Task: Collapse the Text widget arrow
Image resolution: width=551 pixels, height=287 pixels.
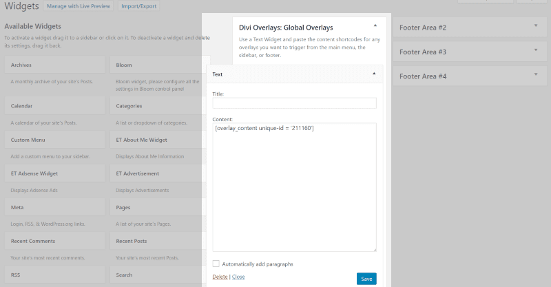Action: [x=374, y=74]
